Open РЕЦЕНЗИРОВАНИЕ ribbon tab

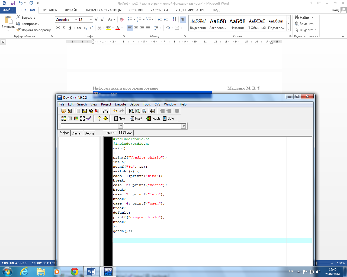tap(190, 10)
